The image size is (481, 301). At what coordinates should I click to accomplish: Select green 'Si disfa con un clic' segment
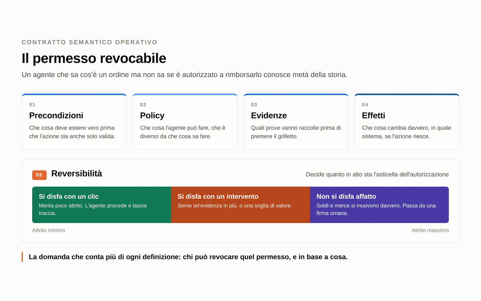click(102, 205)
